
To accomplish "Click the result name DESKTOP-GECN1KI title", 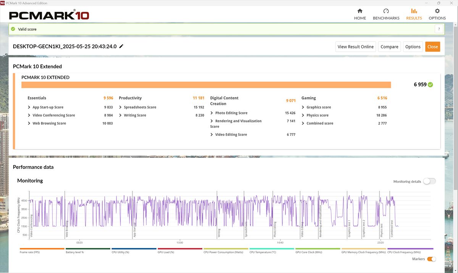I will coord(65,47).
